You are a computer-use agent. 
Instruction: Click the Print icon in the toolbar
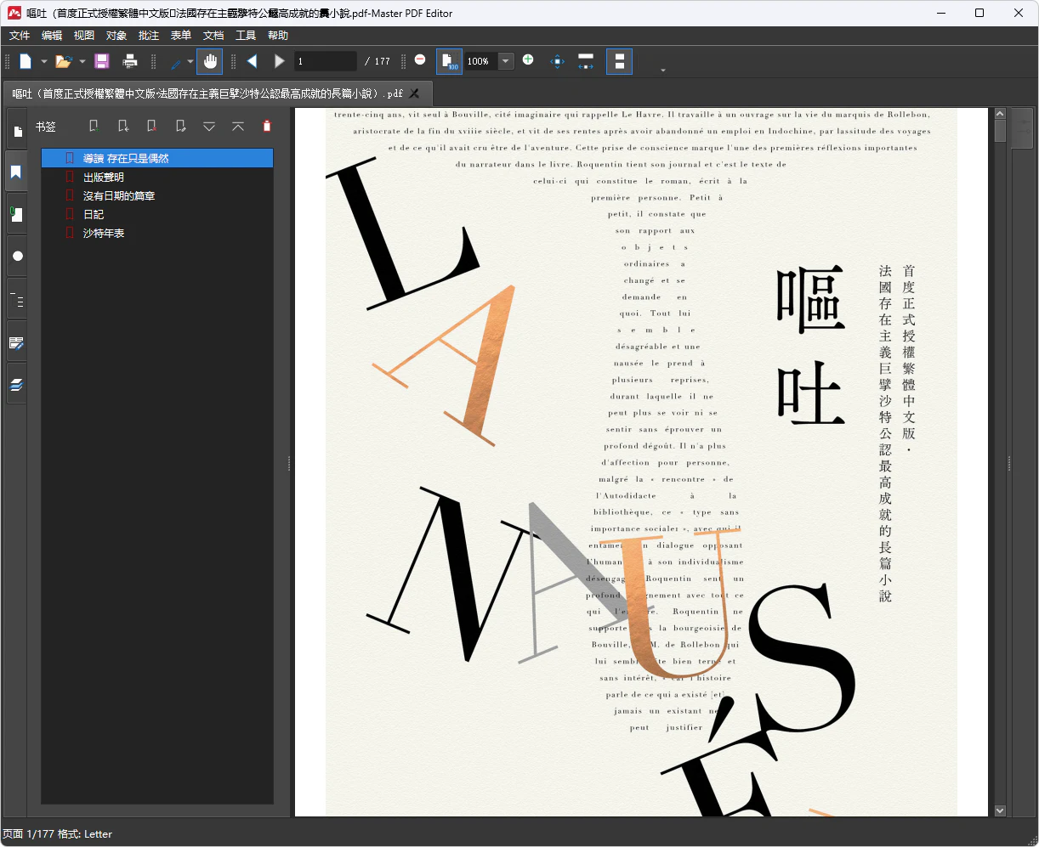click(130, 61)
